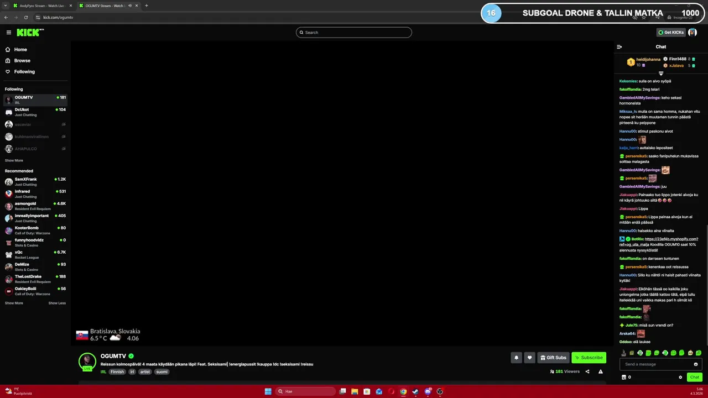The width and height of the screenshot is (708, 398).
Task: Click the report warning triangle icon
Action: [x=601, y=371]
